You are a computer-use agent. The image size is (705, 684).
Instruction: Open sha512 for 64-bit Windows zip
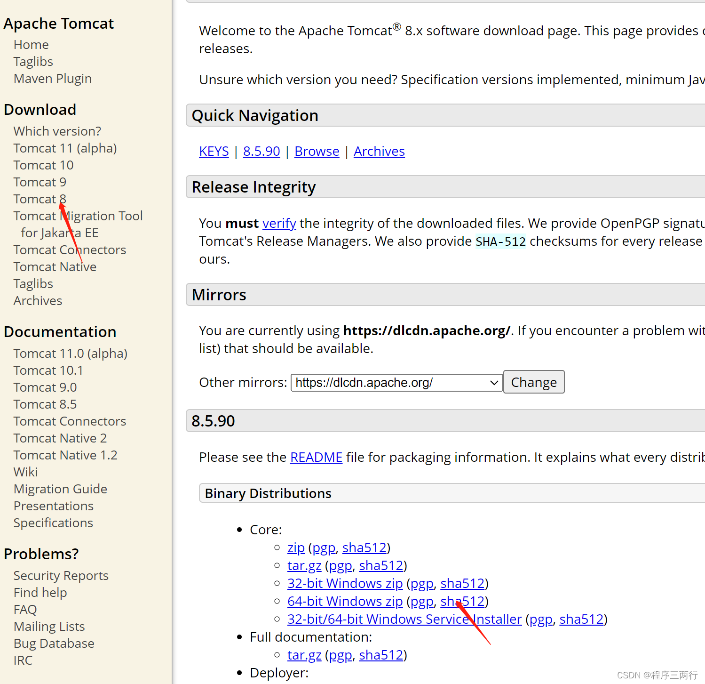(462, 602)
